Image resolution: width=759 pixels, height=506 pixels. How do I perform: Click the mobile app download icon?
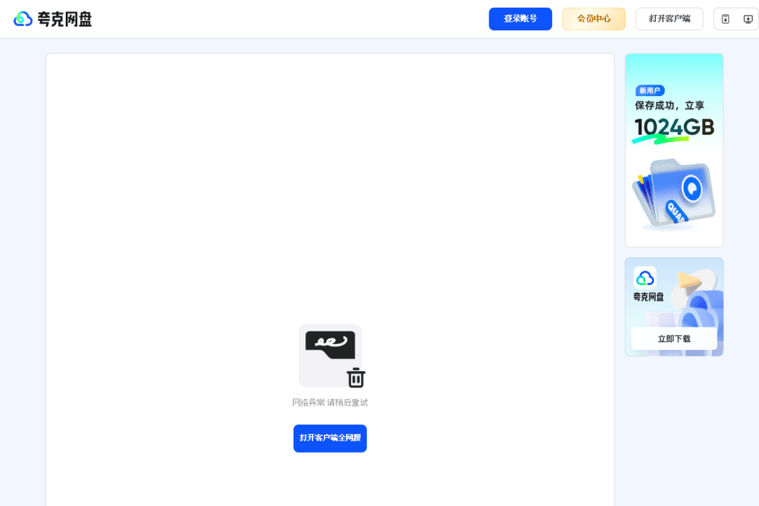[x=725, y=19]
